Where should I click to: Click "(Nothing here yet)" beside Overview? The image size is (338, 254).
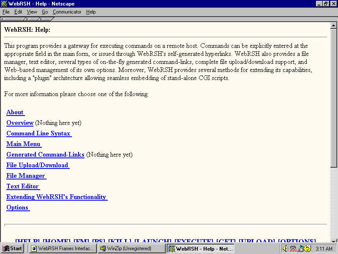click(x=58, y=123)
